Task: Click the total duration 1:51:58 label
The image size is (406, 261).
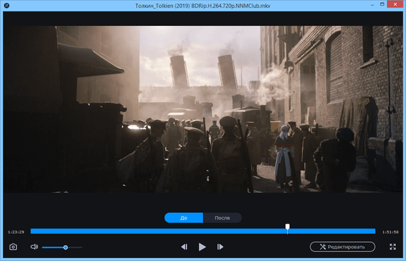Action: 391,232
